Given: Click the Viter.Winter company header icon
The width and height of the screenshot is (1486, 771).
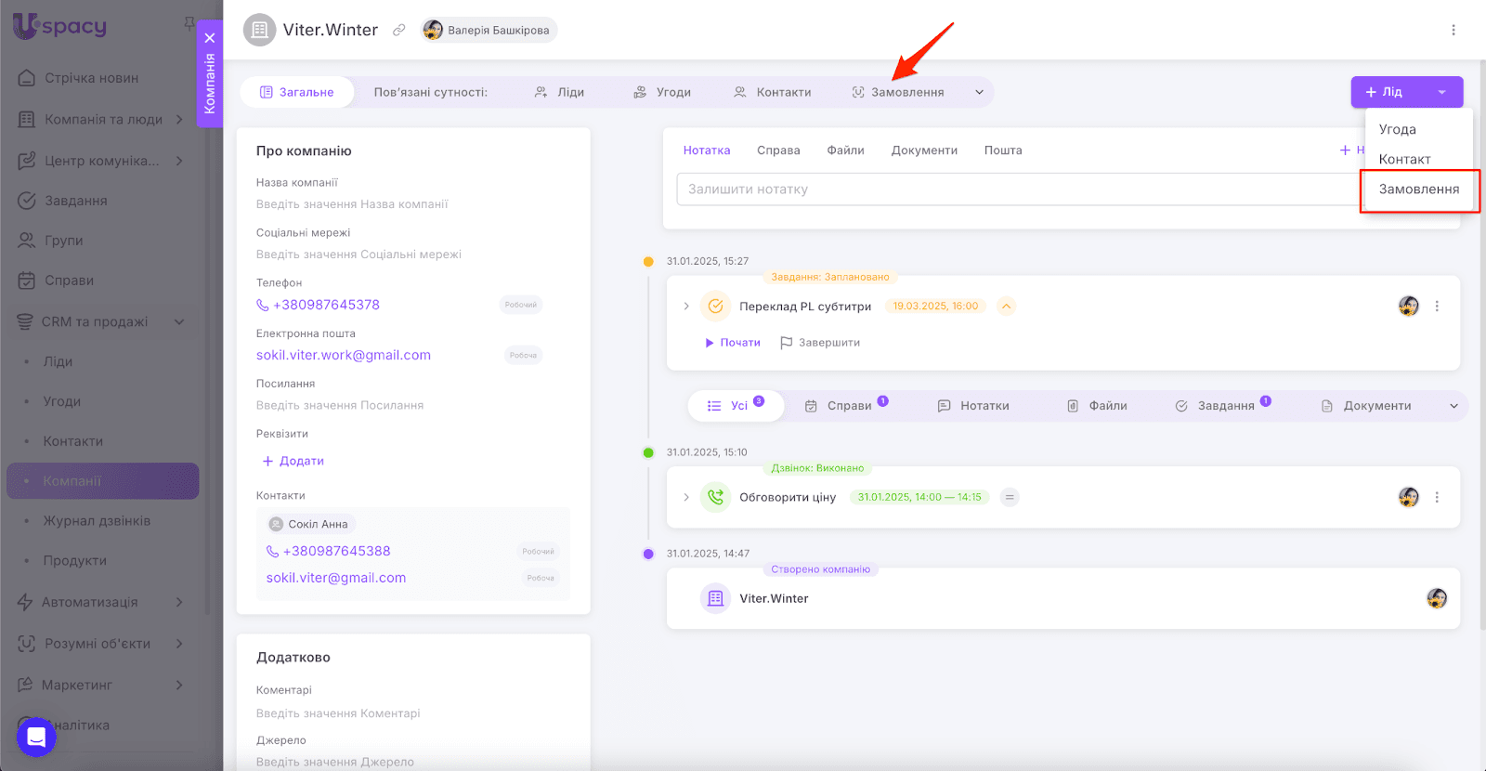Looking at the screenshot, I should click(260, 30).
